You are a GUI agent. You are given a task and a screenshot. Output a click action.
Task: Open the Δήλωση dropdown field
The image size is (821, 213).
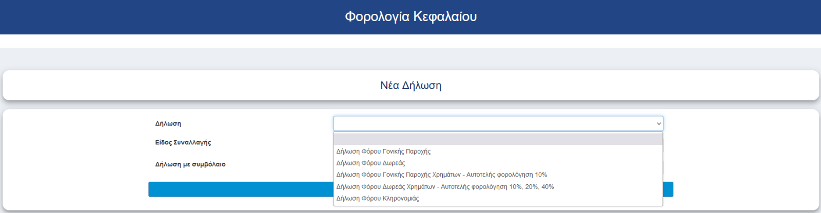[x=498, y=123]
